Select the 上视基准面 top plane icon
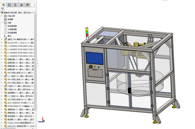The image size is (195, 129). pos(5,29)
